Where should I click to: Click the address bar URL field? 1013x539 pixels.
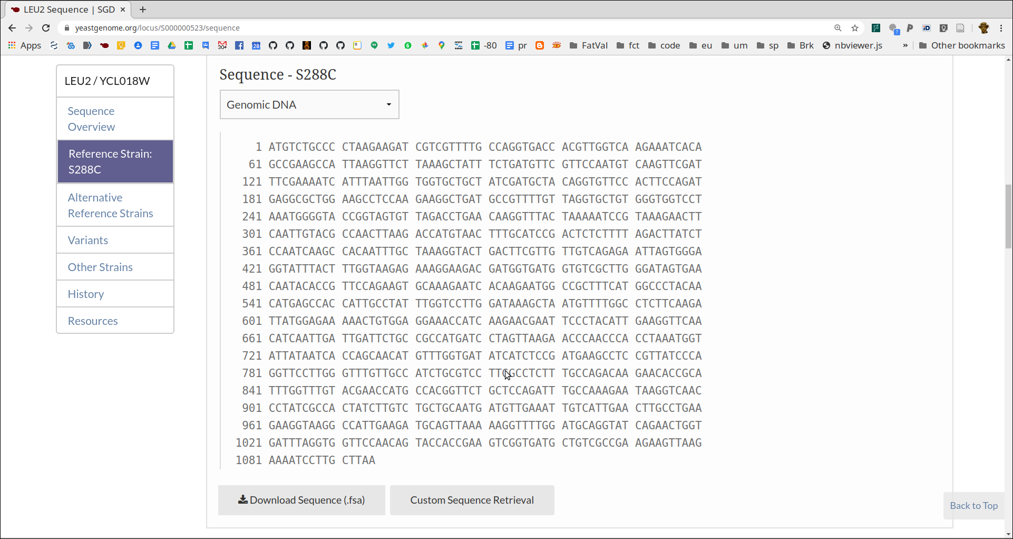click(x=448, y=28)
